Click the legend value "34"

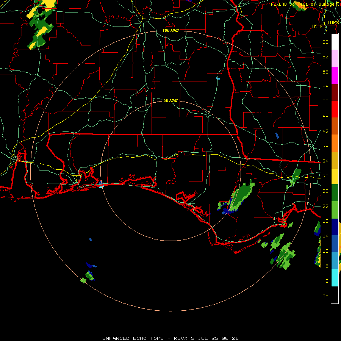click(325, 161)
